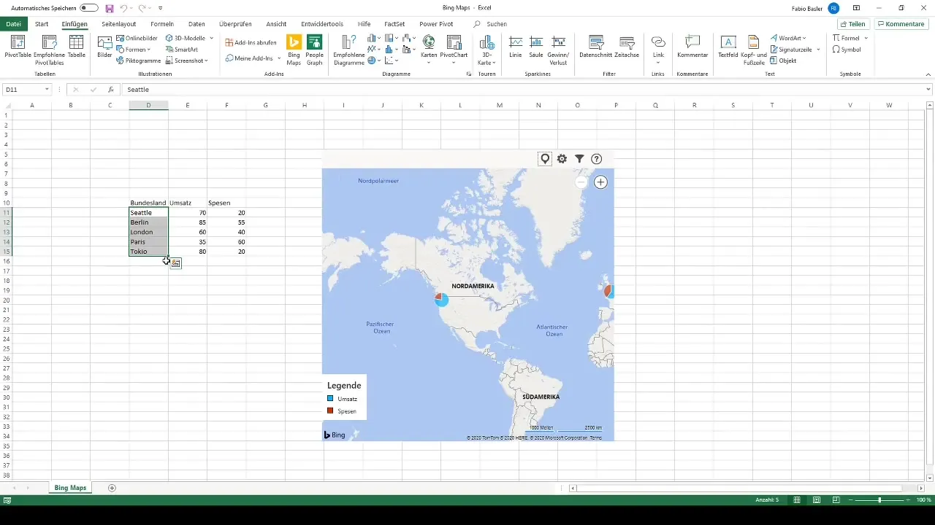
Task: Open Kopf- und Fußzeile
Action: pyautogui.click(x=752, y=49)
